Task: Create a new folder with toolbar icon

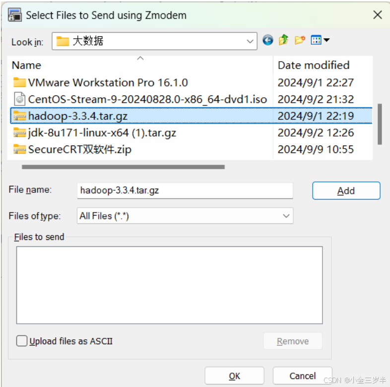Action: 300,40
